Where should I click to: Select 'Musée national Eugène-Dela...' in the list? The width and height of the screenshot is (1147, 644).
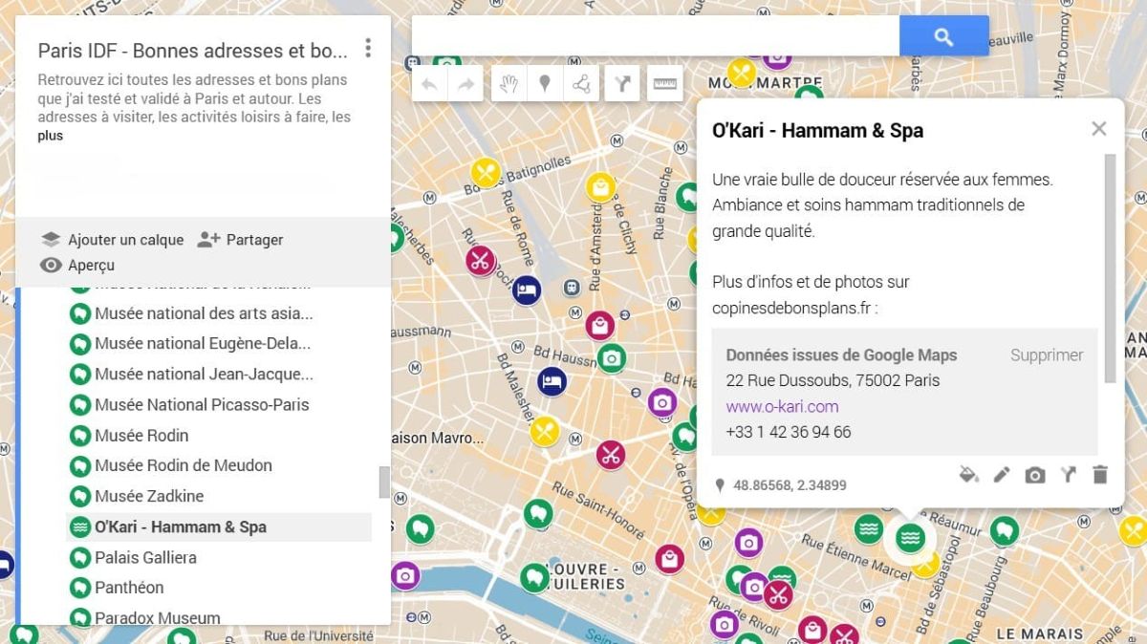pyautogui.click(x=203, y=343)
